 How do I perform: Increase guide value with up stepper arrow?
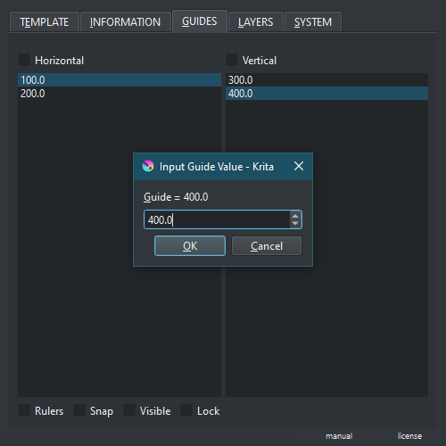[295, 216]
